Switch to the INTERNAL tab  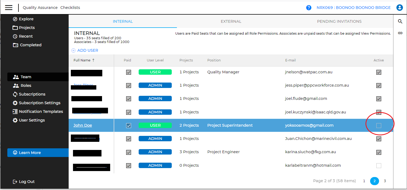[123, 21]
